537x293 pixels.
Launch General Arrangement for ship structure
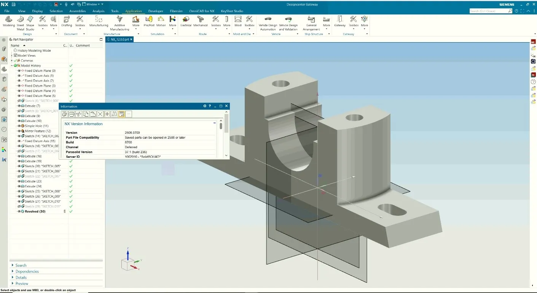311,23
